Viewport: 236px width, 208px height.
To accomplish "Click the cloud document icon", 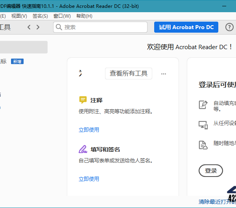I will click(203, 145).
